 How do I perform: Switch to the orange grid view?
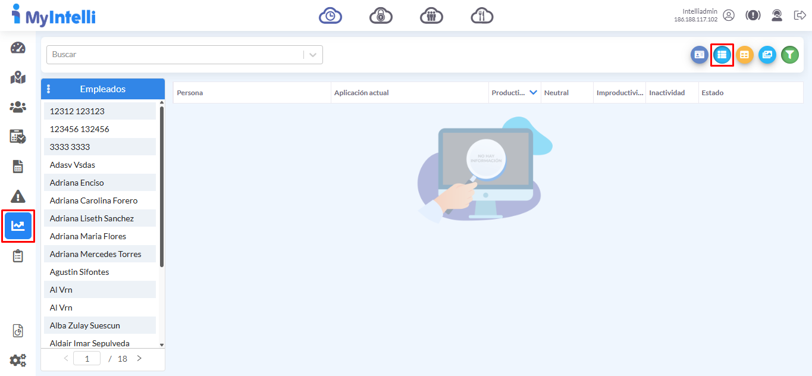coord(744,55)
